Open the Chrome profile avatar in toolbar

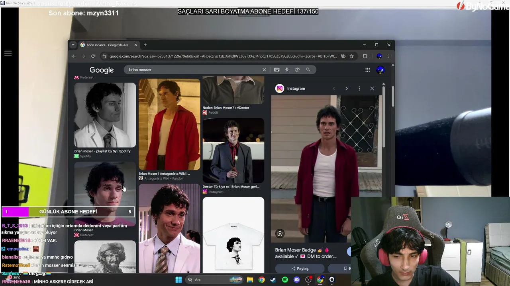coord(379,56)
